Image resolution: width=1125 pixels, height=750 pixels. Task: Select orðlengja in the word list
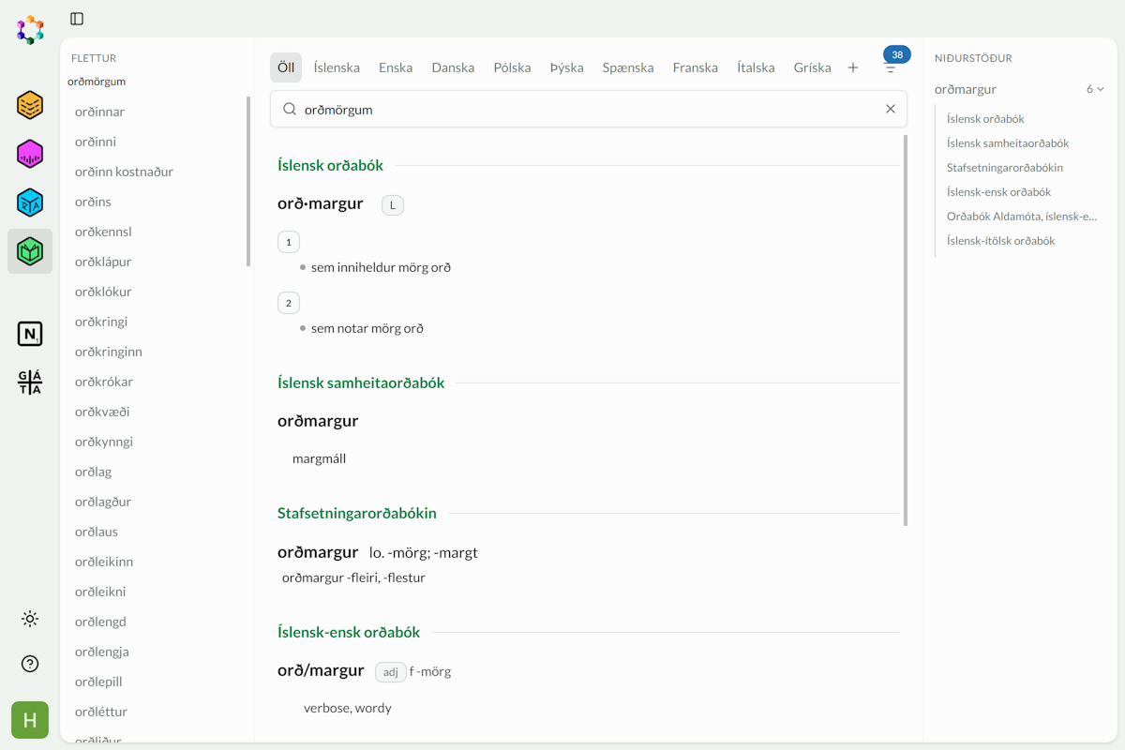click(102, 652)
